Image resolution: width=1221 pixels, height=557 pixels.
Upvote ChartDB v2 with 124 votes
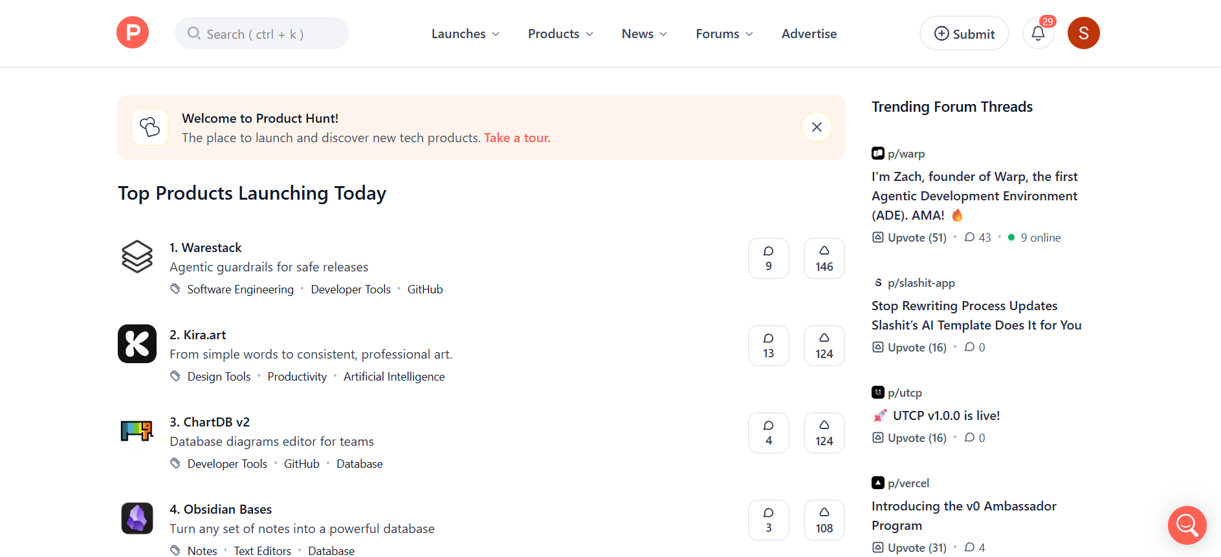(x=824, y=433)
